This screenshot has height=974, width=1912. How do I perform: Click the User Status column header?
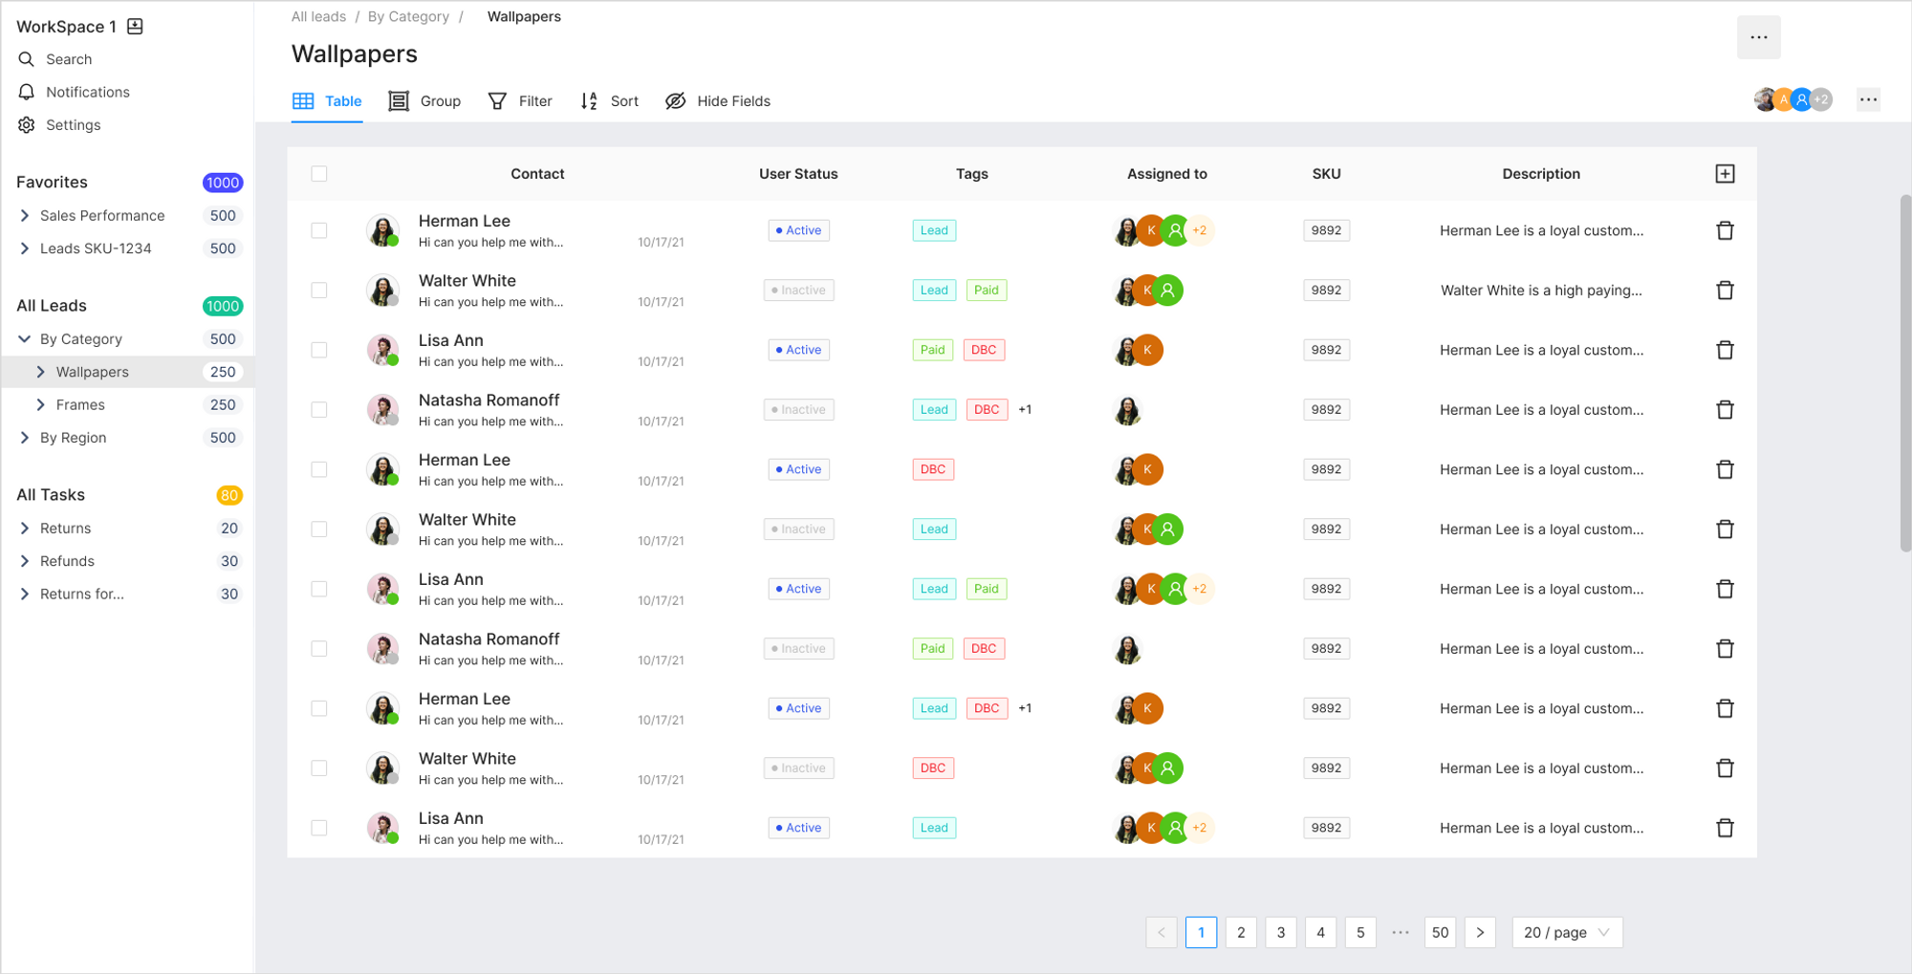click(x=798, y=174)
